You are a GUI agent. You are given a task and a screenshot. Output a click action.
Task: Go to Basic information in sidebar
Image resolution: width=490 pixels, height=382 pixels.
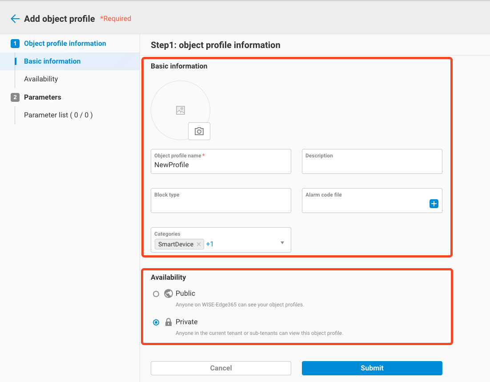[x=52, y=61]
